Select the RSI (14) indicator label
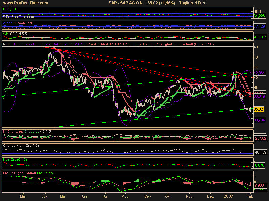269x201 pixels. pyautogui.click(x=9, y=8)
